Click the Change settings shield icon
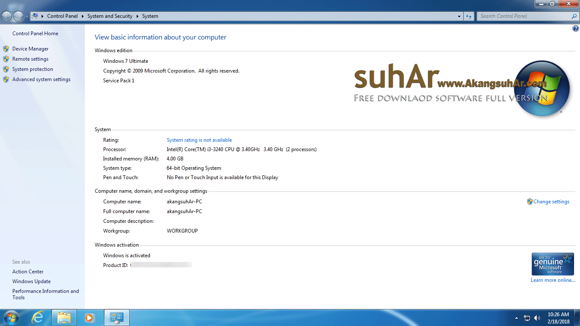 (x=529, y=202)
